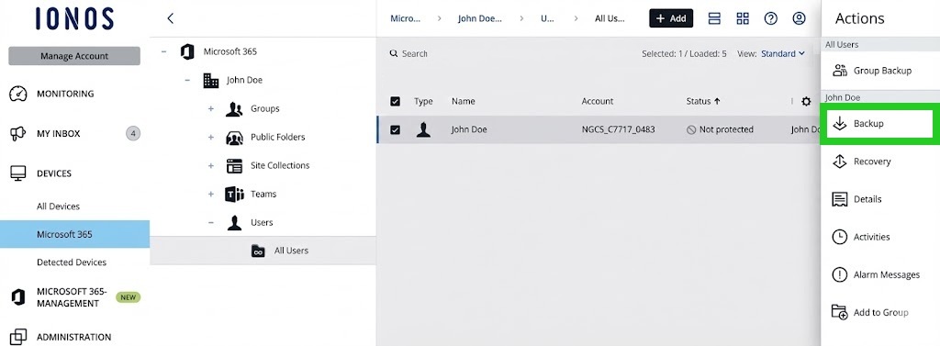Click the IONOS logo
Image resolution: width=940 pixels, height=346 pixels.
point(74,18)
